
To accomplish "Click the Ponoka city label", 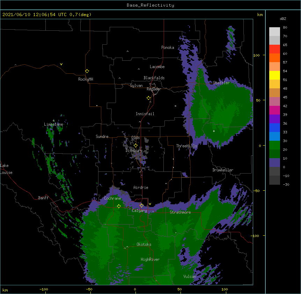I will coord(168,47).
